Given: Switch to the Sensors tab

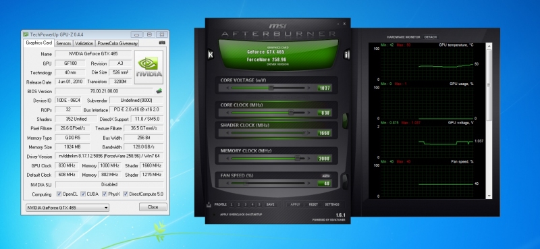Looking at the screenshot, I should (x=63, y=43).
